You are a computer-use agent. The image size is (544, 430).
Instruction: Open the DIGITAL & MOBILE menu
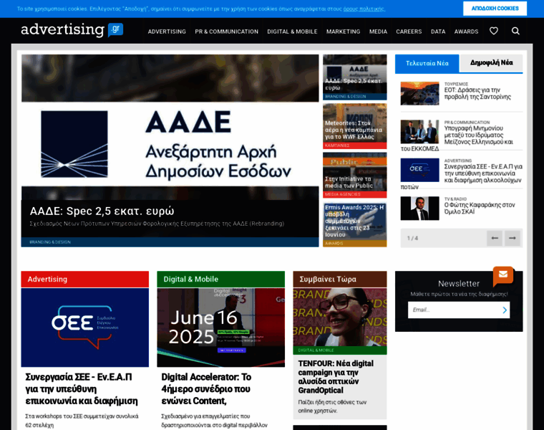click(292, 32)
